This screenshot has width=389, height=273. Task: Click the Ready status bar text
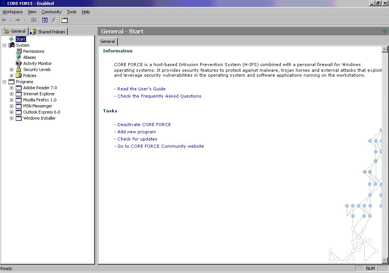[6, 268]
